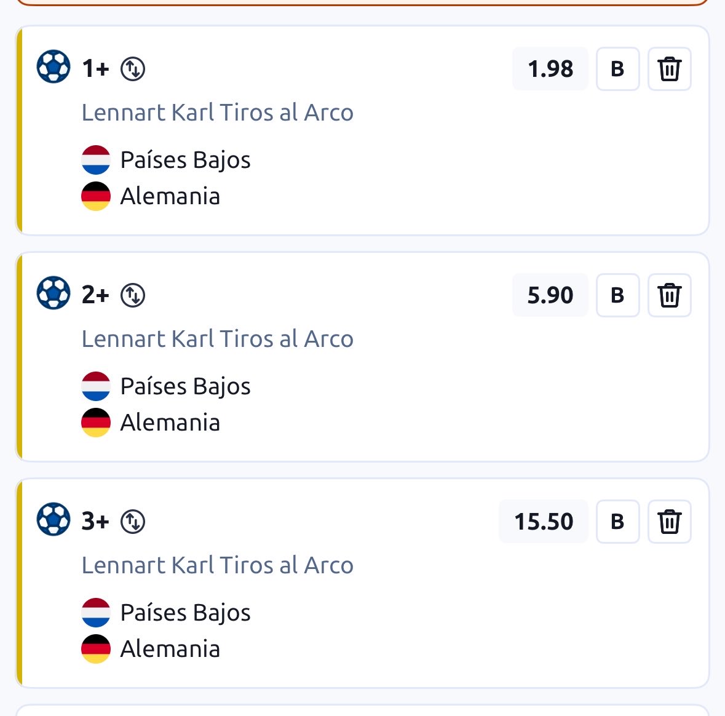Image resolution: width=725 pixels, height=716 pixels.
Task: Click the Netherlands flag in the 3+ card
Action: (96, 613)
